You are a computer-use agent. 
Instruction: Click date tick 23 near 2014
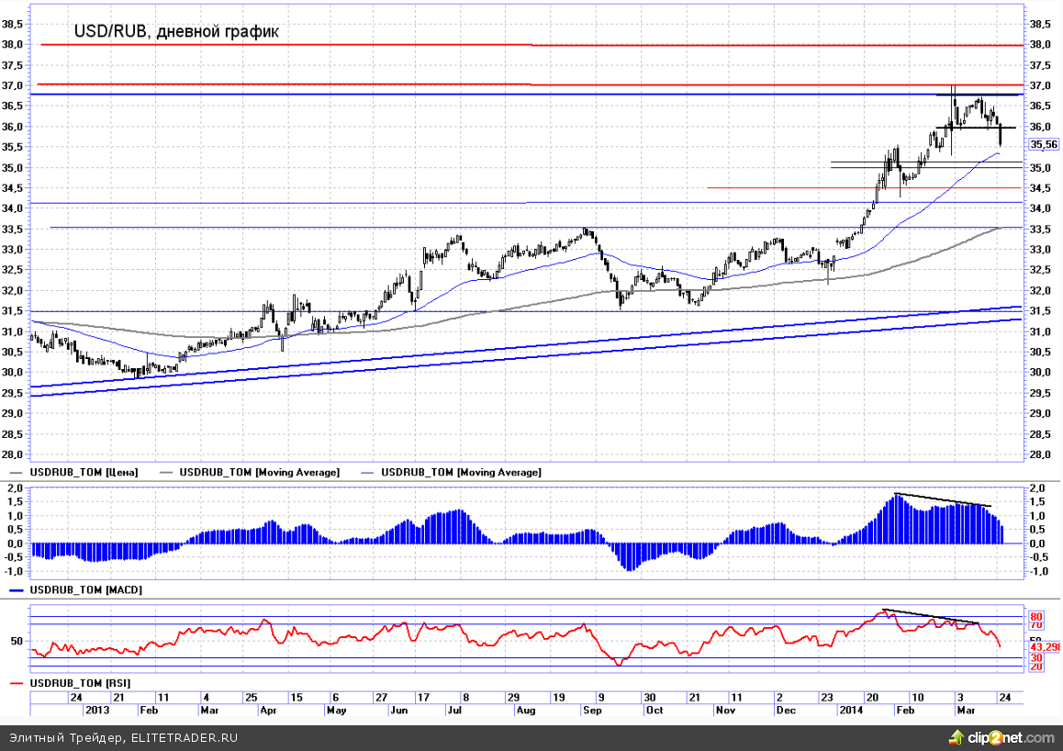click(x=827, y=697)
